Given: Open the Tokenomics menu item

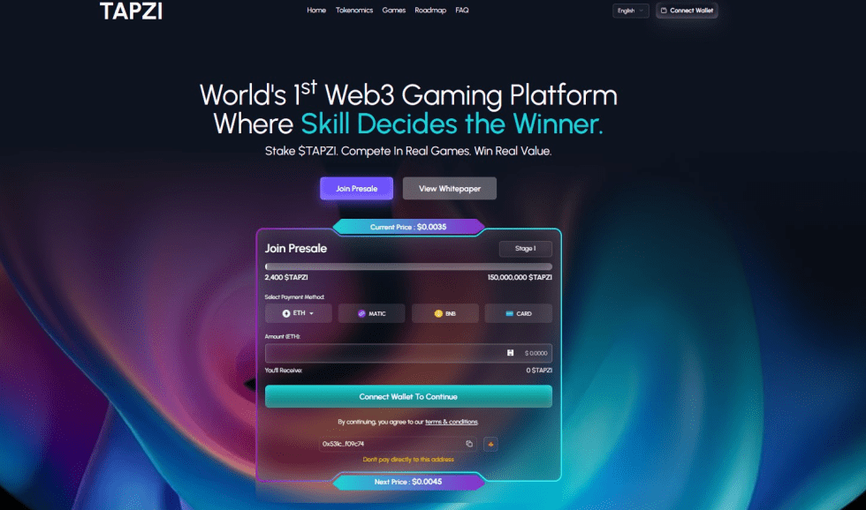Looking at the screenshot, I should point(354,11).
